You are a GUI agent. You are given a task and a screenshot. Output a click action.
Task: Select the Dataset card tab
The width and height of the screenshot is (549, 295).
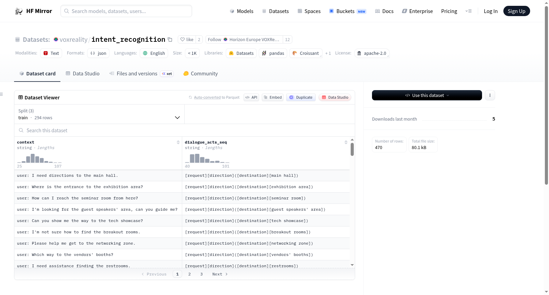[x=37, y=73]
